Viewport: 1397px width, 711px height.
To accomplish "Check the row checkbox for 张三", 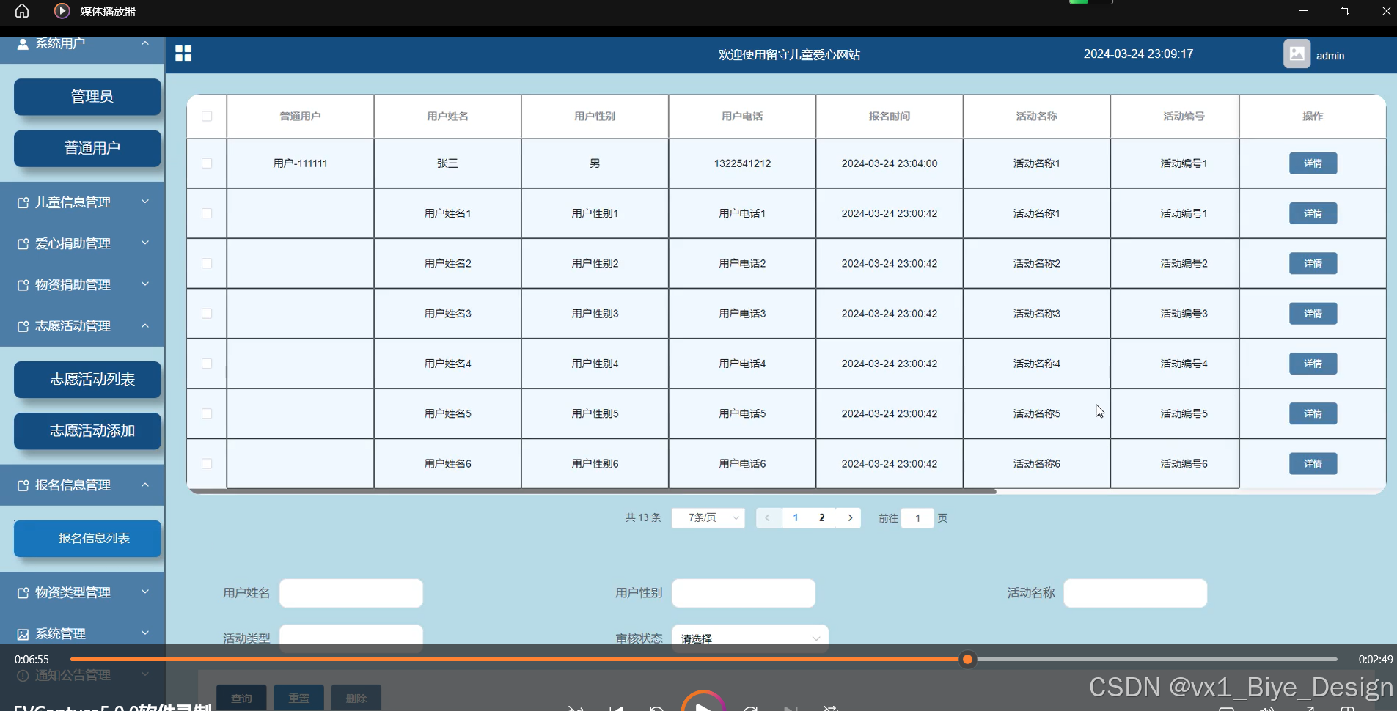I will pyautogui.click(x=207, y=163).
